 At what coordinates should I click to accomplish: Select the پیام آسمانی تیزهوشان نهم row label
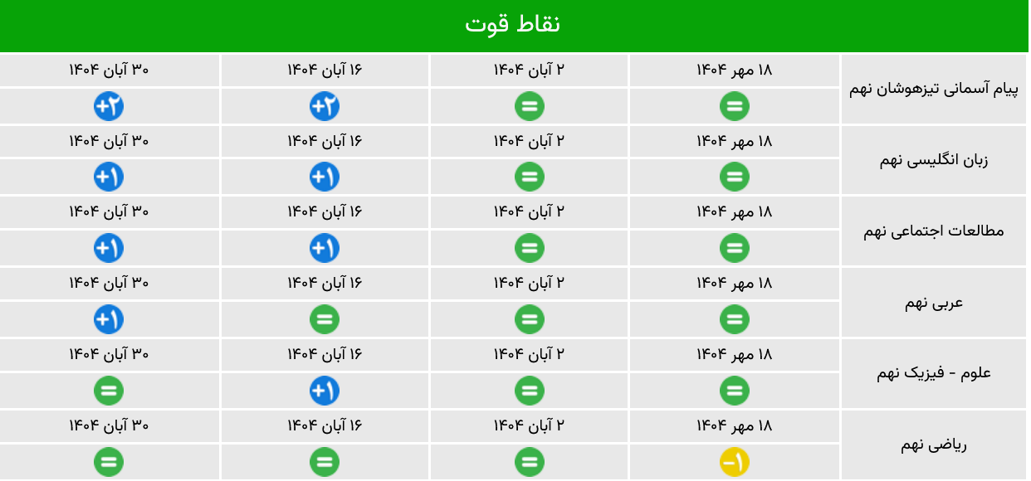click(934, 89)
